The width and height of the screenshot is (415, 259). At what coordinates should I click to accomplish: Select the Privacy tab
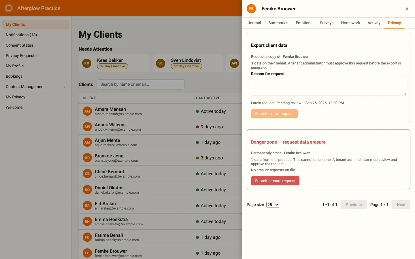point(394,23)
